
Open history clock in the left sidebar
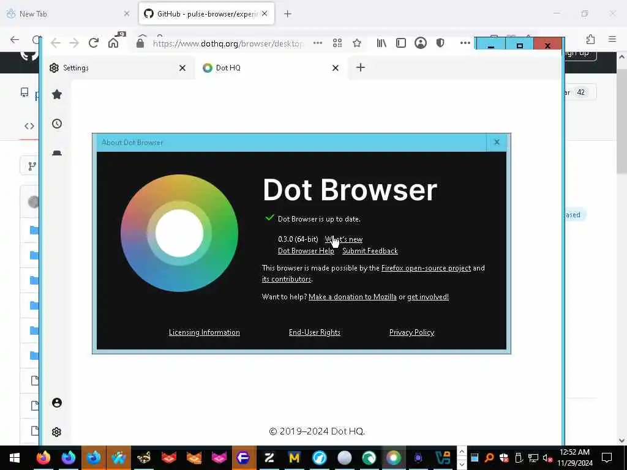[x=57, y=124]
